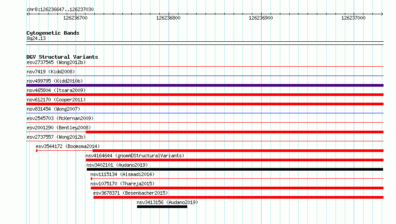Click nsv1075170 (Thareja2015) label
Viewport: 396px width, 224px height.
(x=122, y=184)
